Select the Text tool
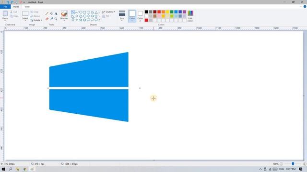Image resolution: width=307 pixels, height=172 pixels. [x=56, y=14]
